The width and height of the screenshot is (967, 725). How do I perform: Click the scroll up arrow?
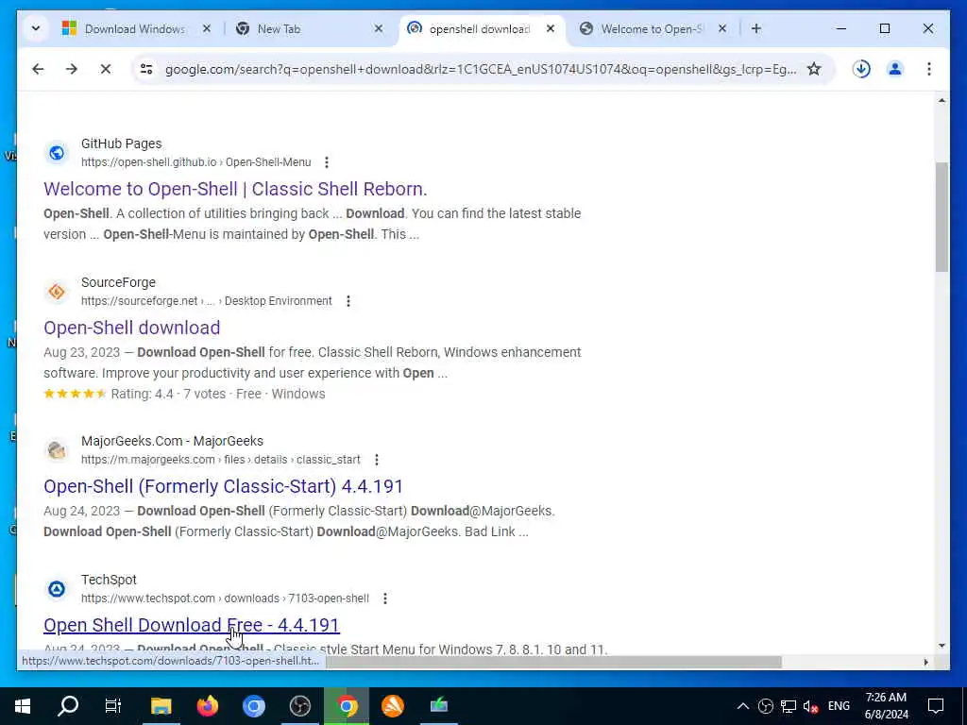942,100
